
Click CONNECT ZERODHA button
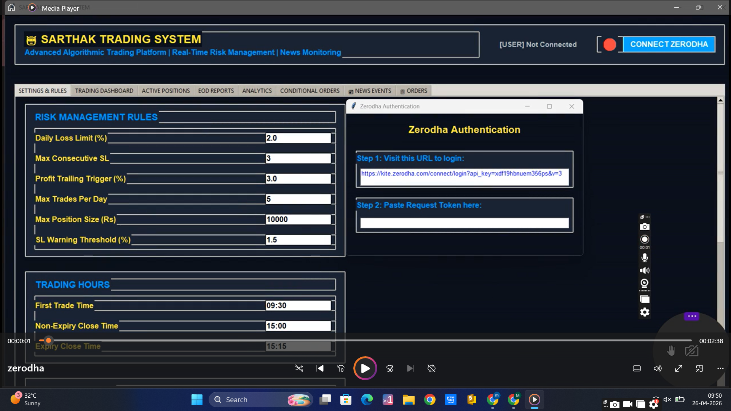669,44
